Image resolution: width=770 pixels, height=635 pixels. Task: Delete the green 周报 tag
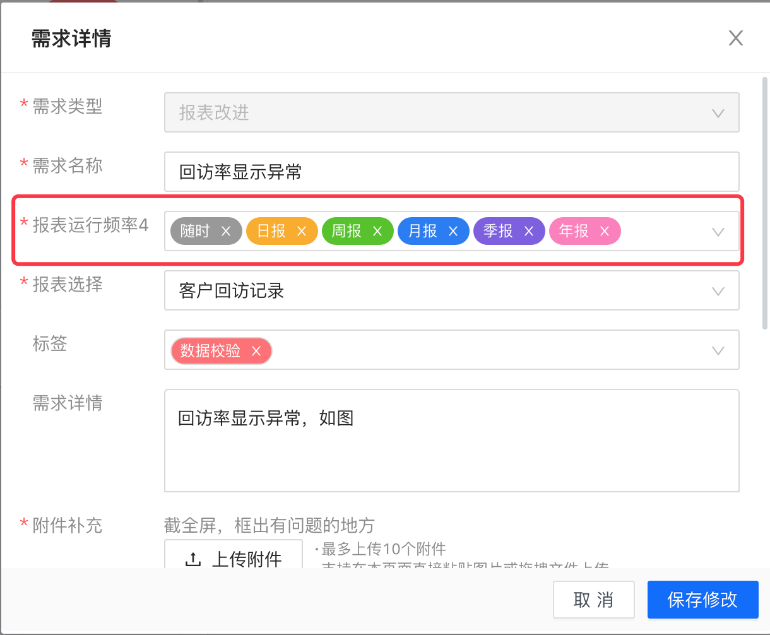click(377, 232)
